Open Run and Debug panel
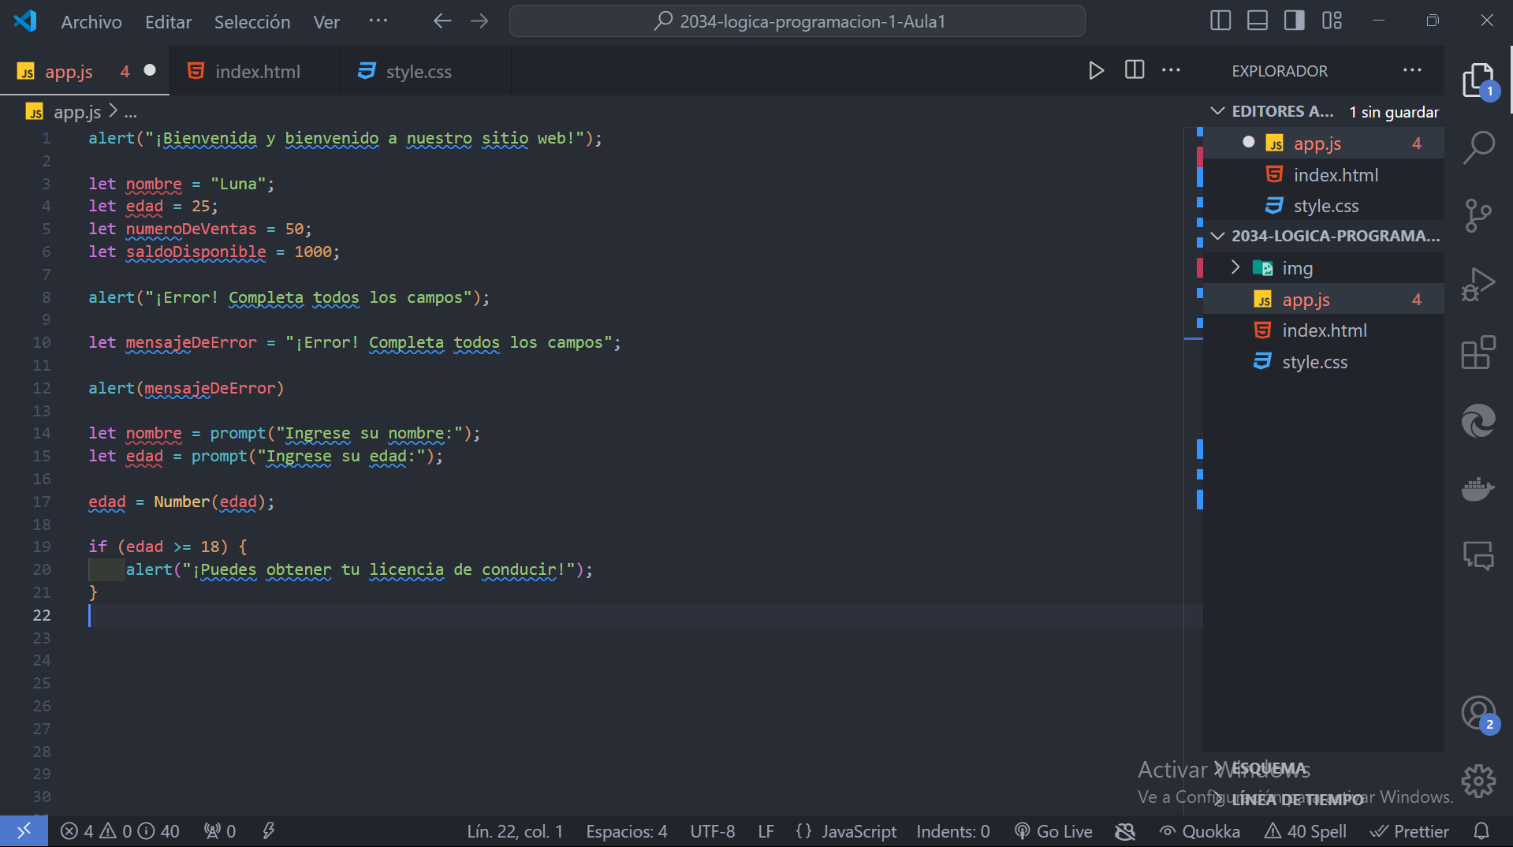 pyautogui.click(x=1480, y=284)
